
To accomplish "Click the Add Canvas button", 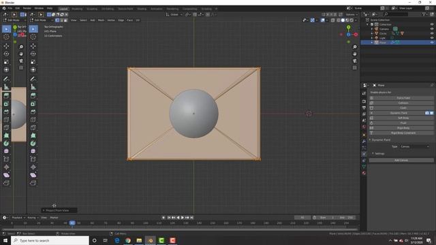I will point(401,161).
